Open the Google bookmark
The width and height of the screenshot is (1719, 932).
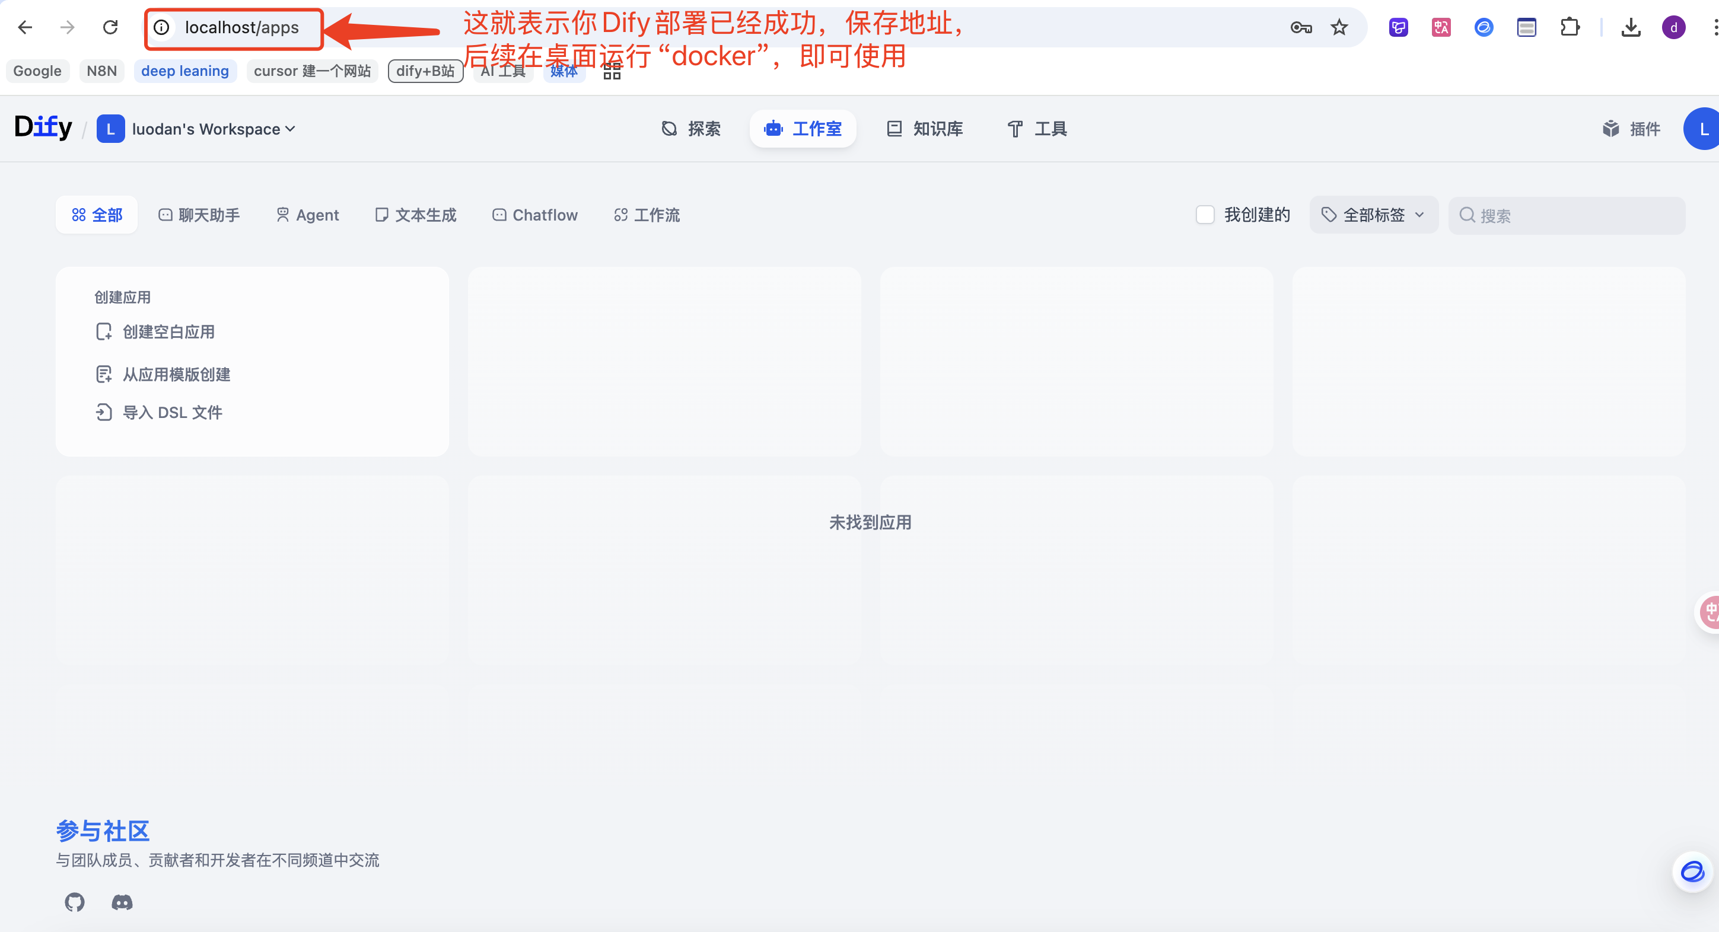pos(37,71)
